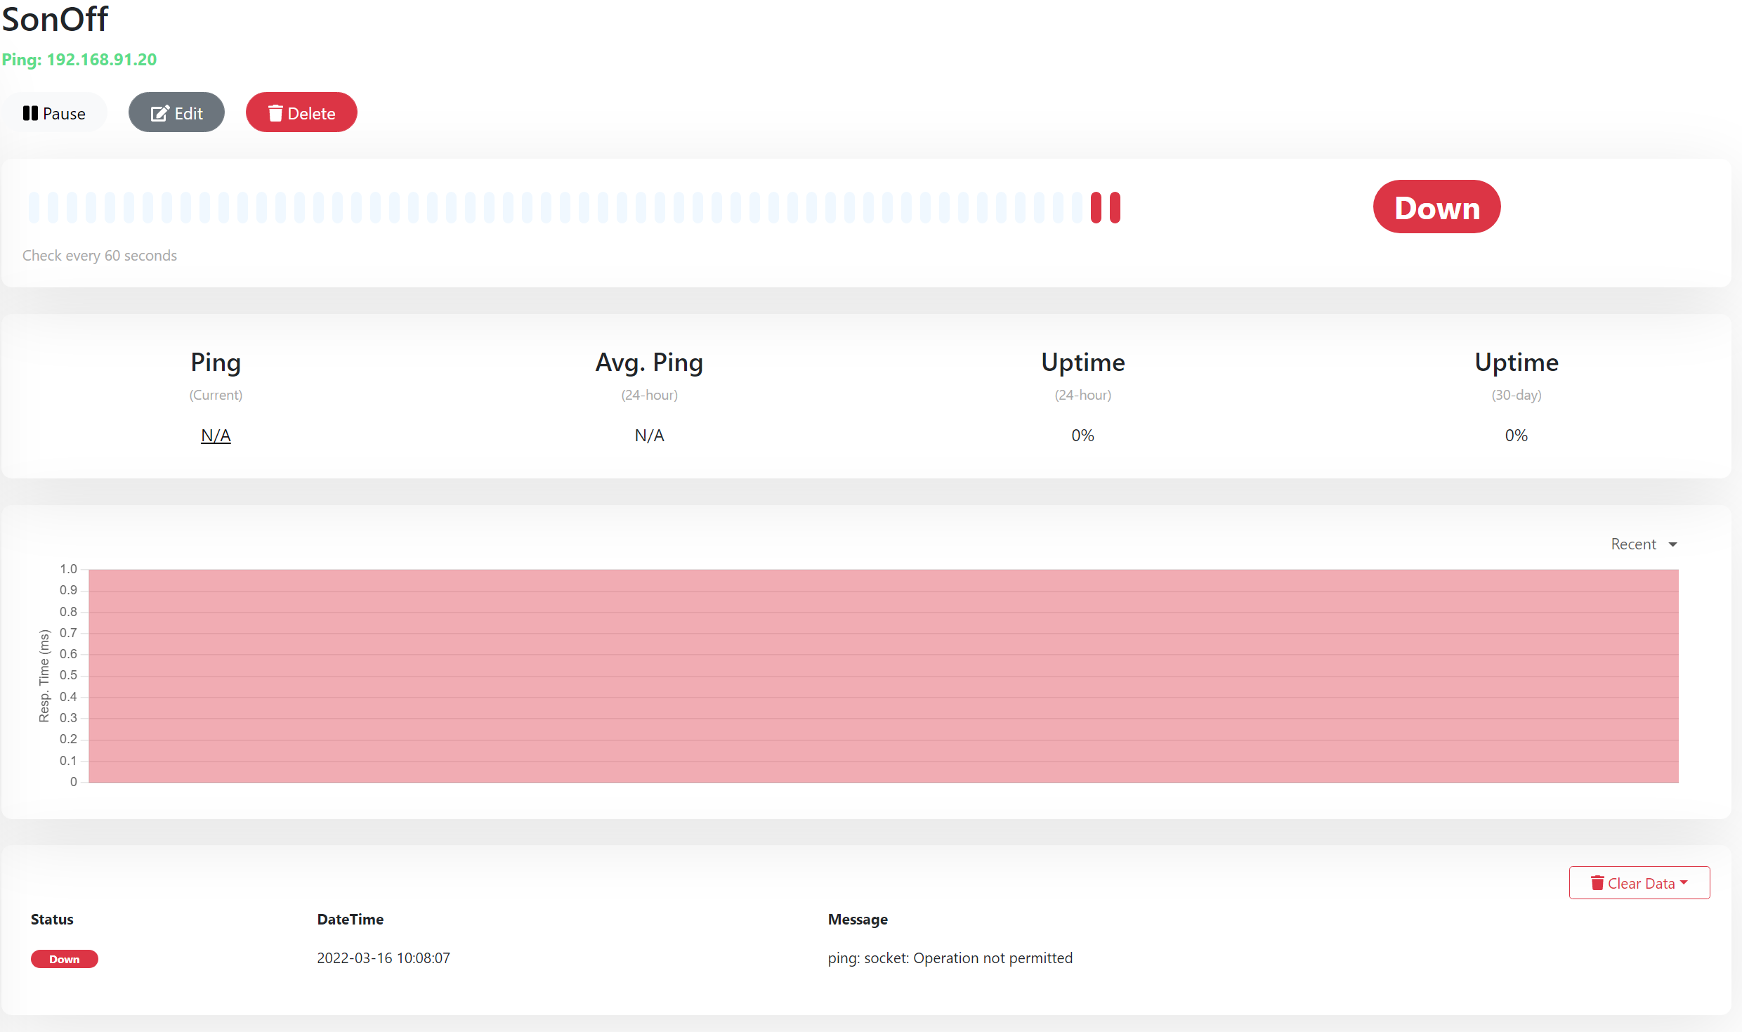The width and height of the screenshot is (1742, 1032).
Task: Click the pause icon in the Pause button
Action: (x=31, y=112)
